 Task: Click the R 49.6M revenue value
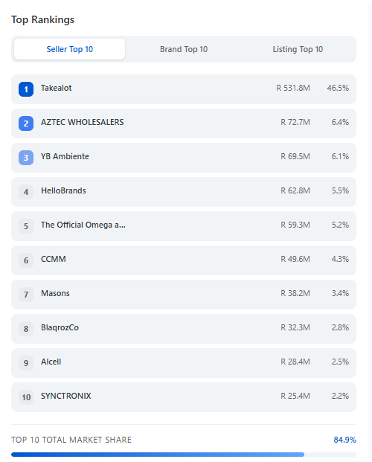click(x=295, y=259)
